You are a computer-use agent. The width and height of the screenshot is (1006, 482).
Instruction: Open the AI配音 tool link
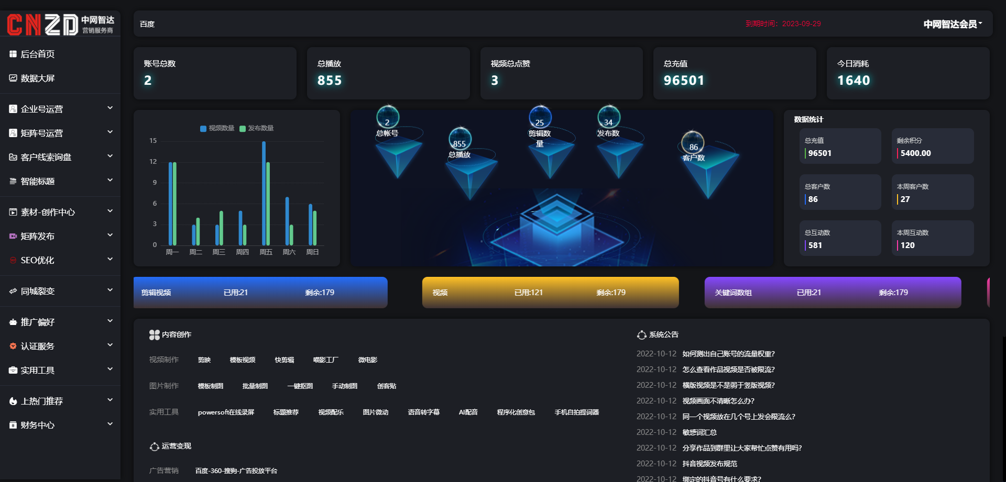[x=468, y=412]
